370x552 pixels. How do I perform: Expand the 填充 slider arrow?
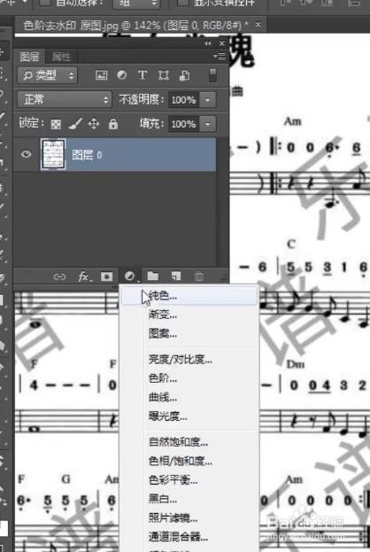(x=207, y=124)
